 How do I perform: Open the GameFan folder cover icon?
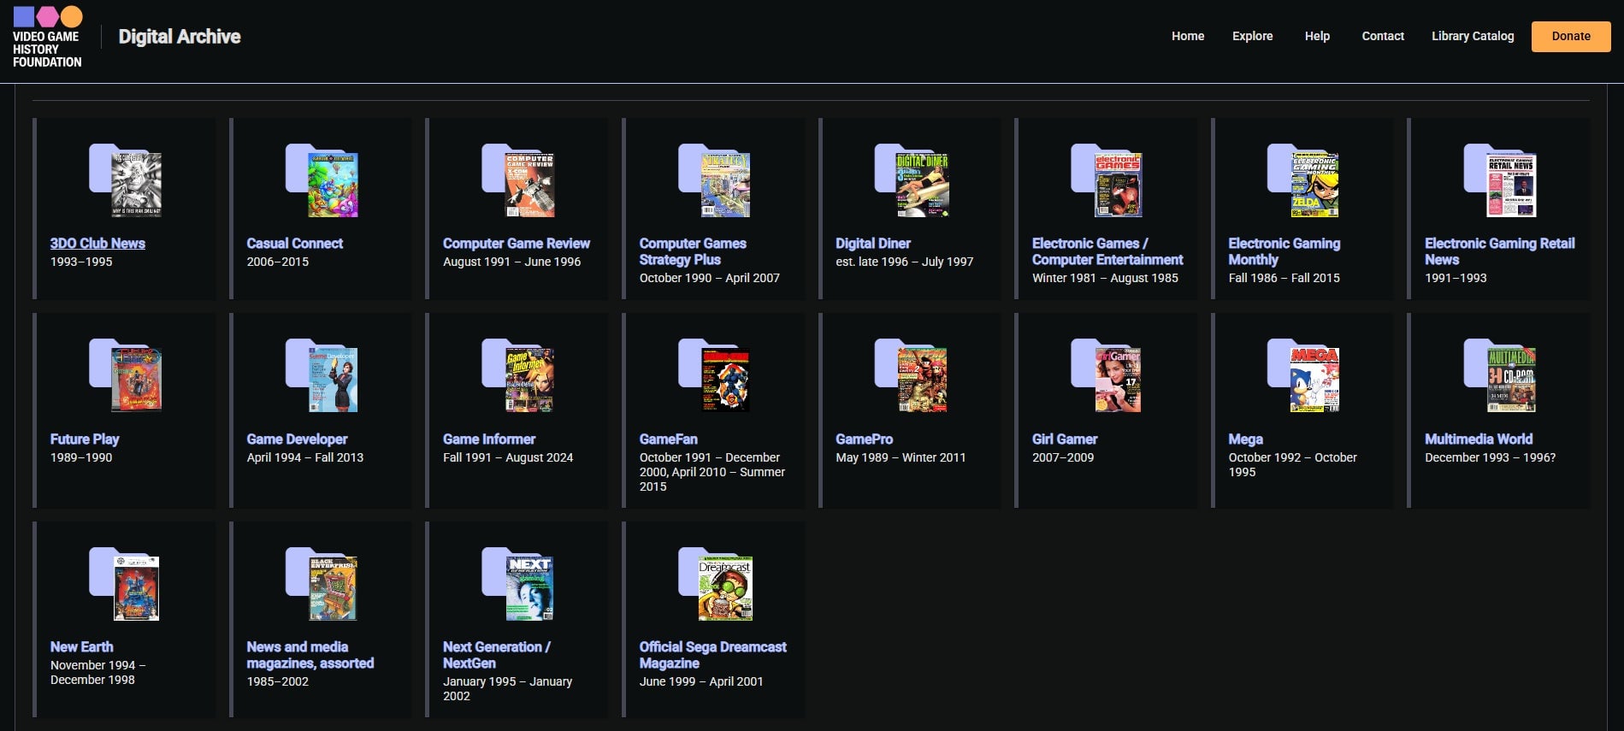point(715,376)
